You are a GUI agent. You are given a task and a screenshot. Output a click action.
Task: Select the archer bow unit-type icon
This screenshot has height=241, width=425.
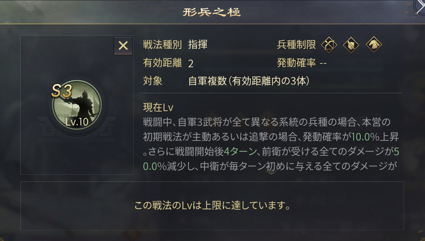point(328,44)
